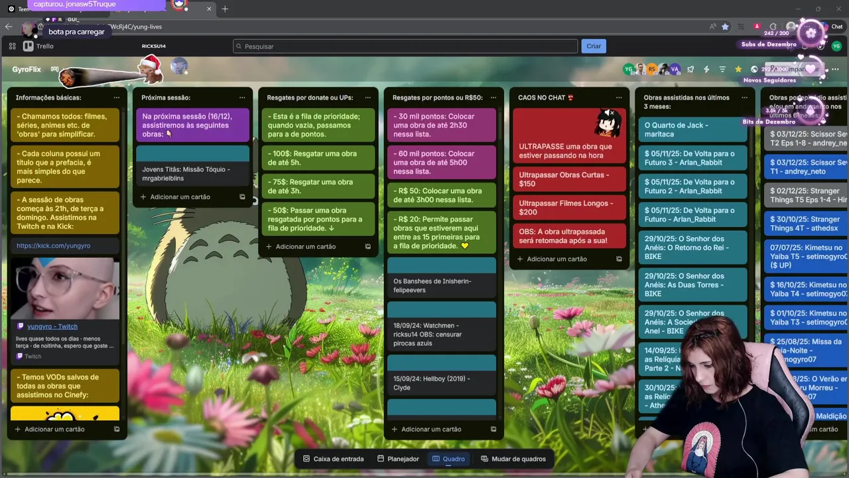
Task: Open the board visibility globe icon
Action: 754,69
